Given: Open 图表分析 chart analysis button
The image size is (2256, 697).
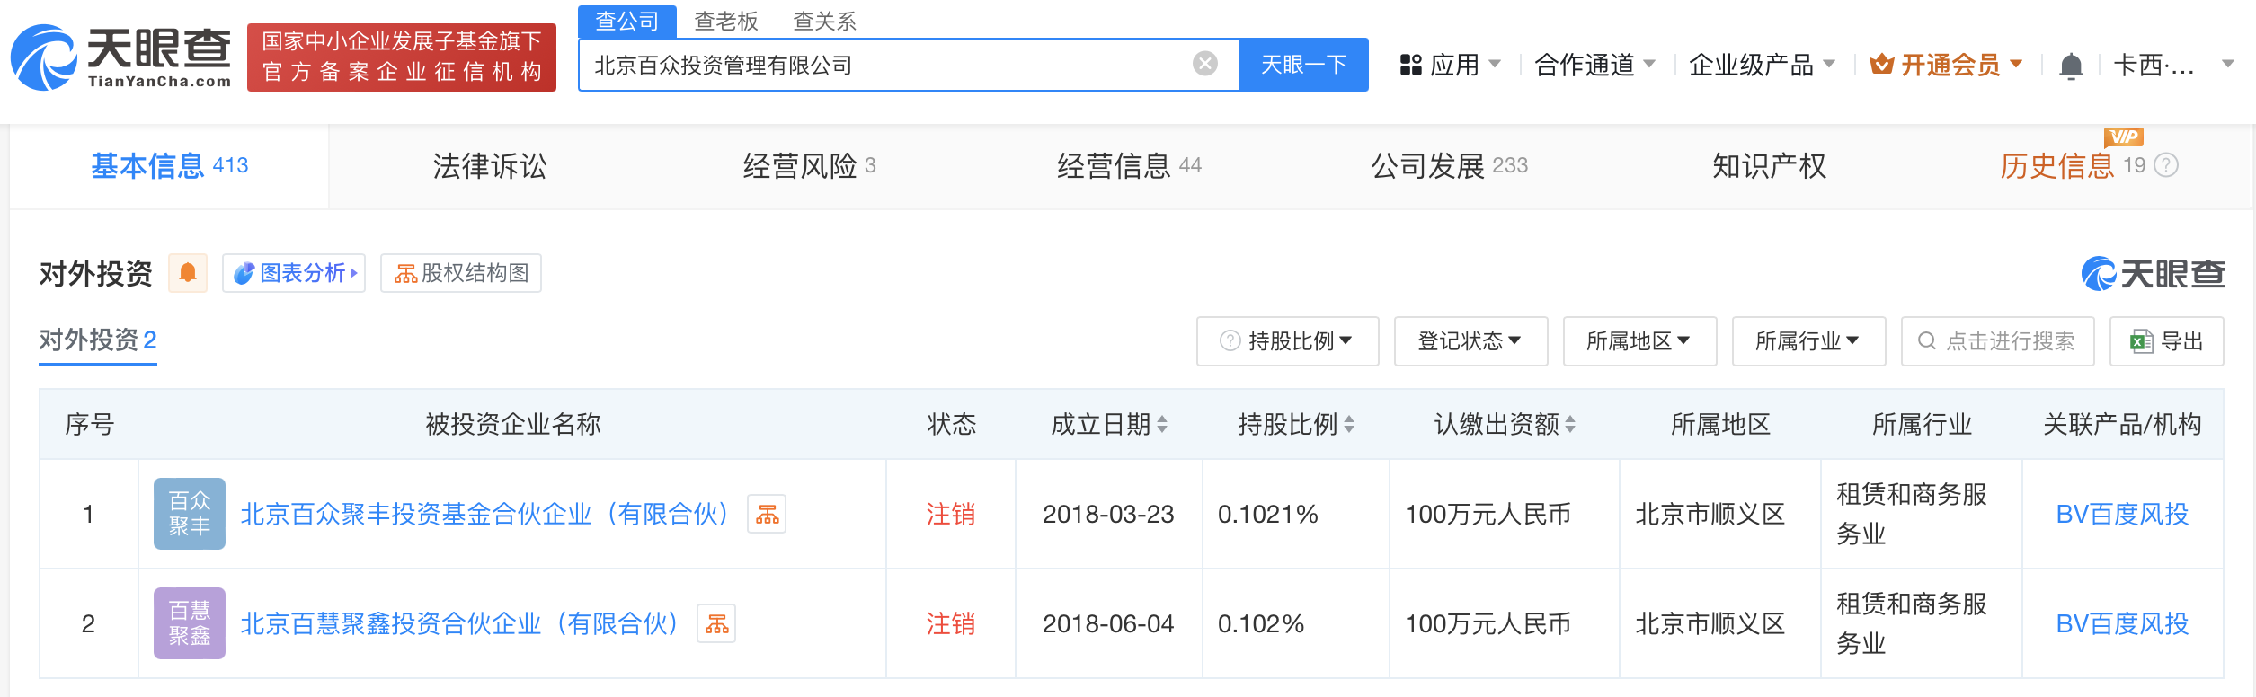Looking at the screenshot, I should (x=294, y=273).
